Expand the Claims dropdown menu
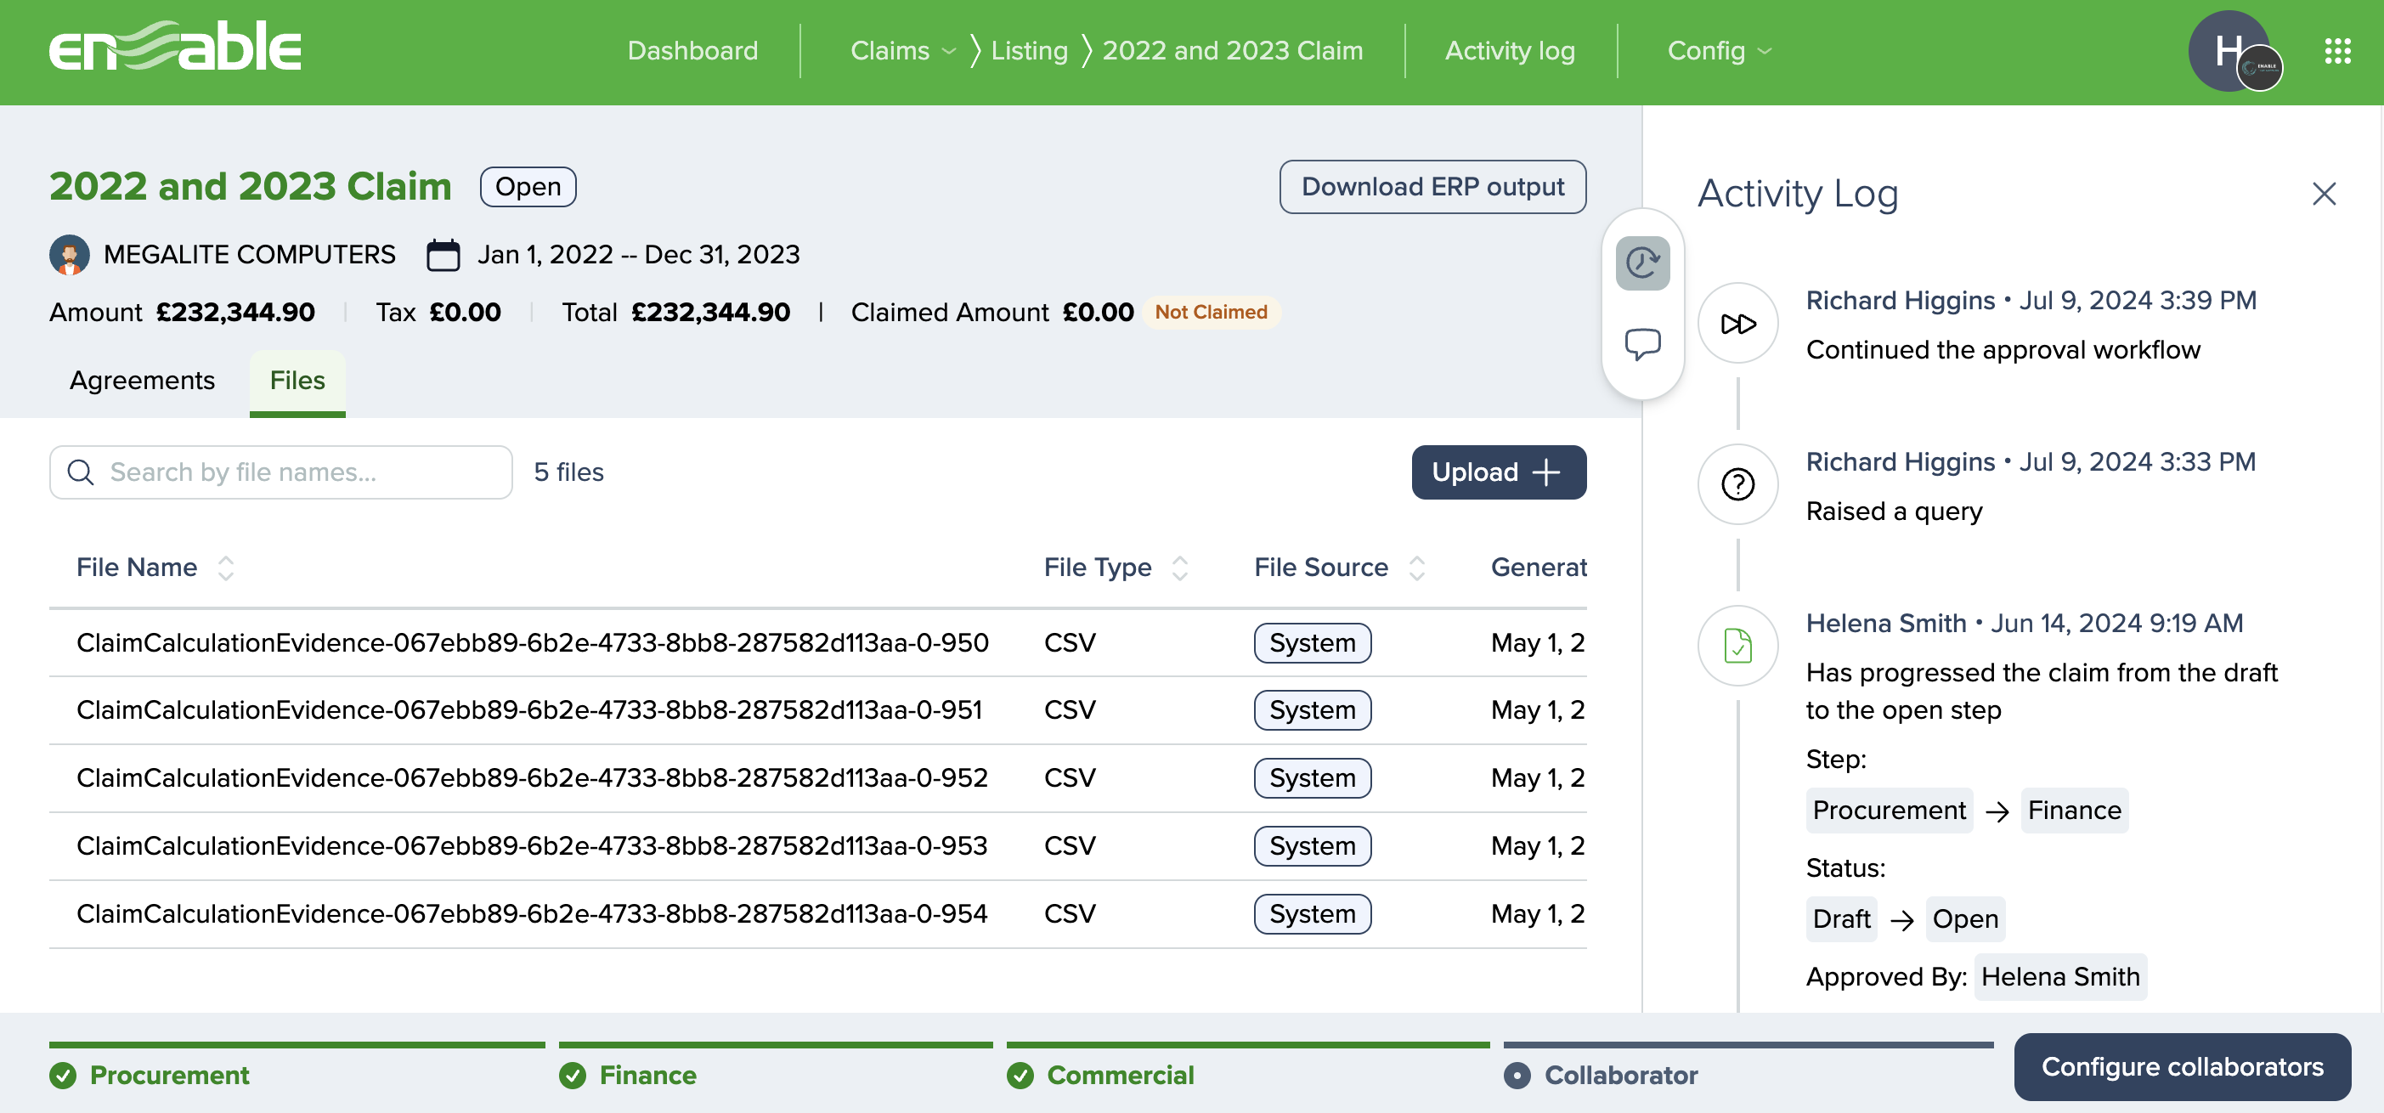The height and width of the screenshot is (1113, 2384). (902, 51)
